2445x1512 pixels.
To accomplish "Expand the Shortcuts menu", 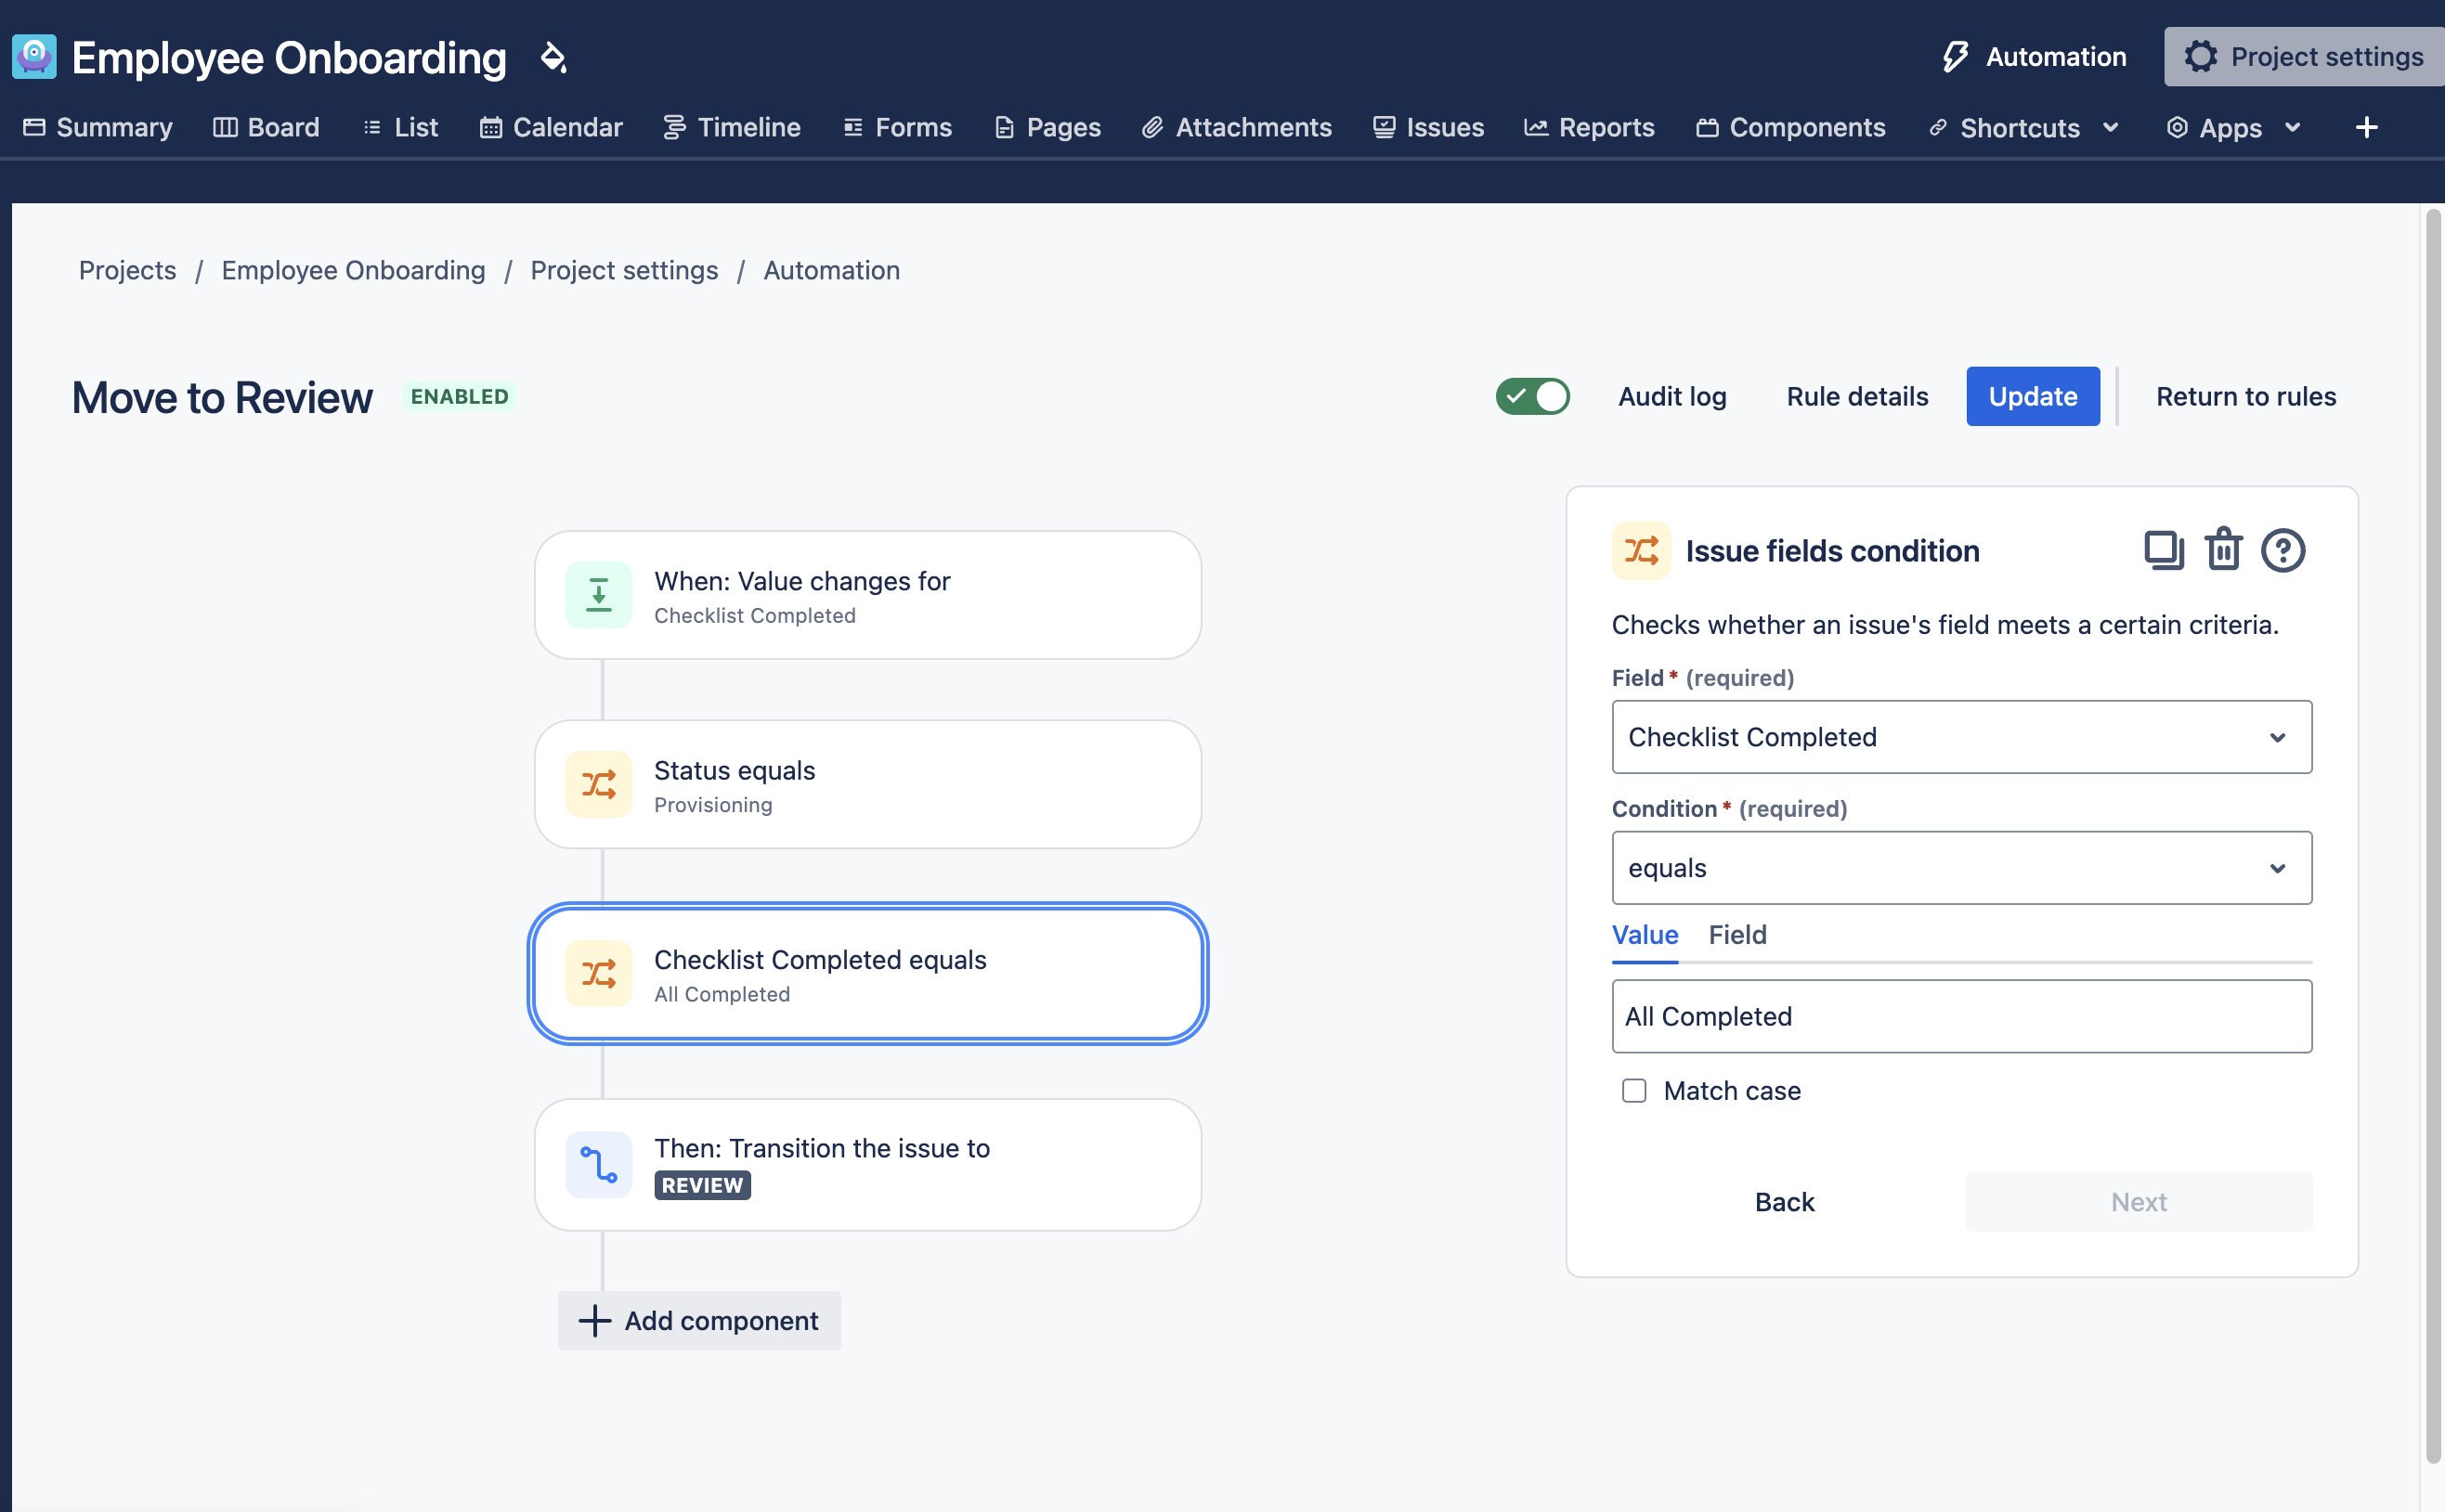I will [x=2022, y=127].
